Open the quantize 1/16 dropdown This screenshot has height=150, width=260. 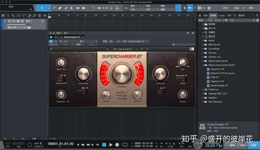[x=136, y=9]
